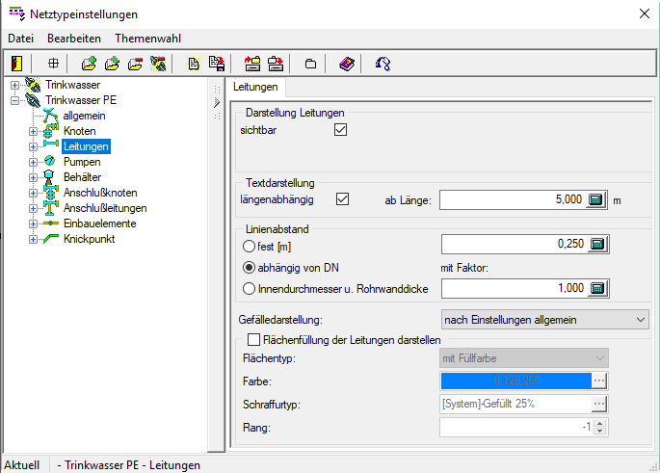Viewport: 660px width, 473px height.
Task: Click the red crosshair grid toolbar icon
Action: pyautogui.click(x=53, y=64)
